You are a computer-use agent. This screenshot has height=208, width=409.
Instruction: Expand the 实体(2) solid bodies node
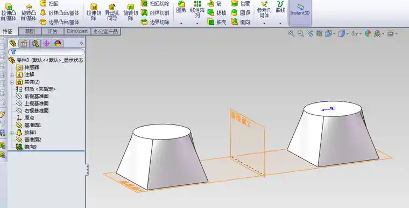[12, 82]
